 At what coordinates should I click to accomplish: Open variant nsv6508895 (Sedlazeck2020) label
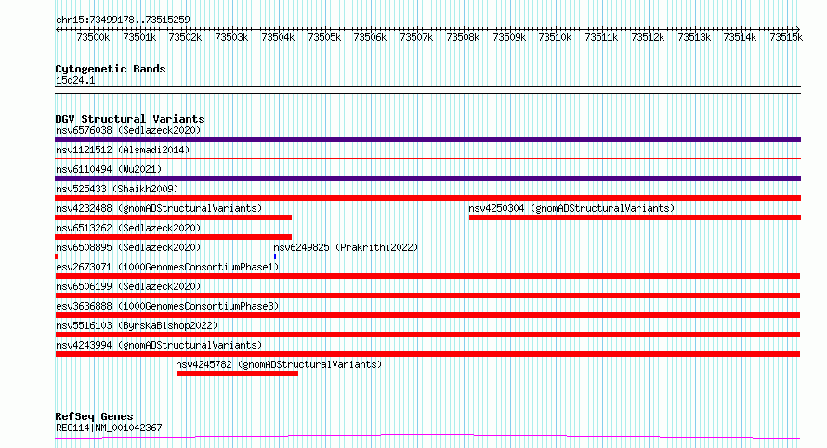point(128,247)
